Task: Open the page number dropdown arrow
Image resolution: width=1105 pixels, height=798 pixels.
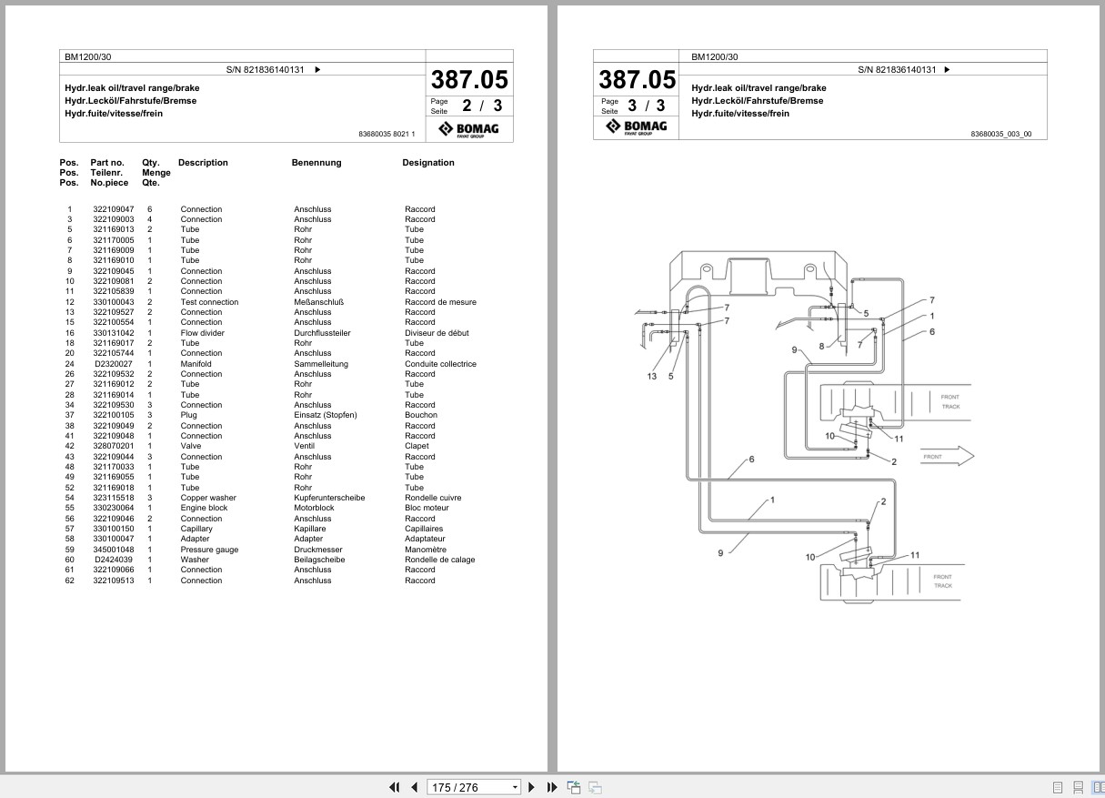Action: 515,788
